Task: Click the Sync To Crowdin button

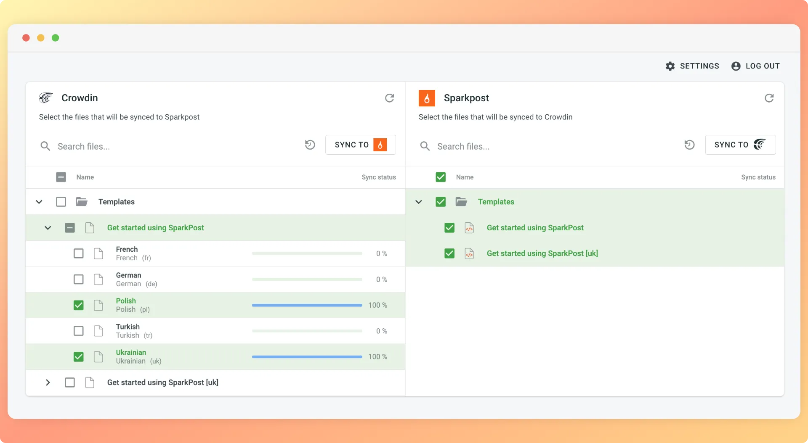Action: tap(740, 145)
